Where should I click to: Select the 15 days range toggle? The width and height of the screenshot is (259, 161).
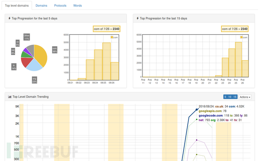click(235, 97)
